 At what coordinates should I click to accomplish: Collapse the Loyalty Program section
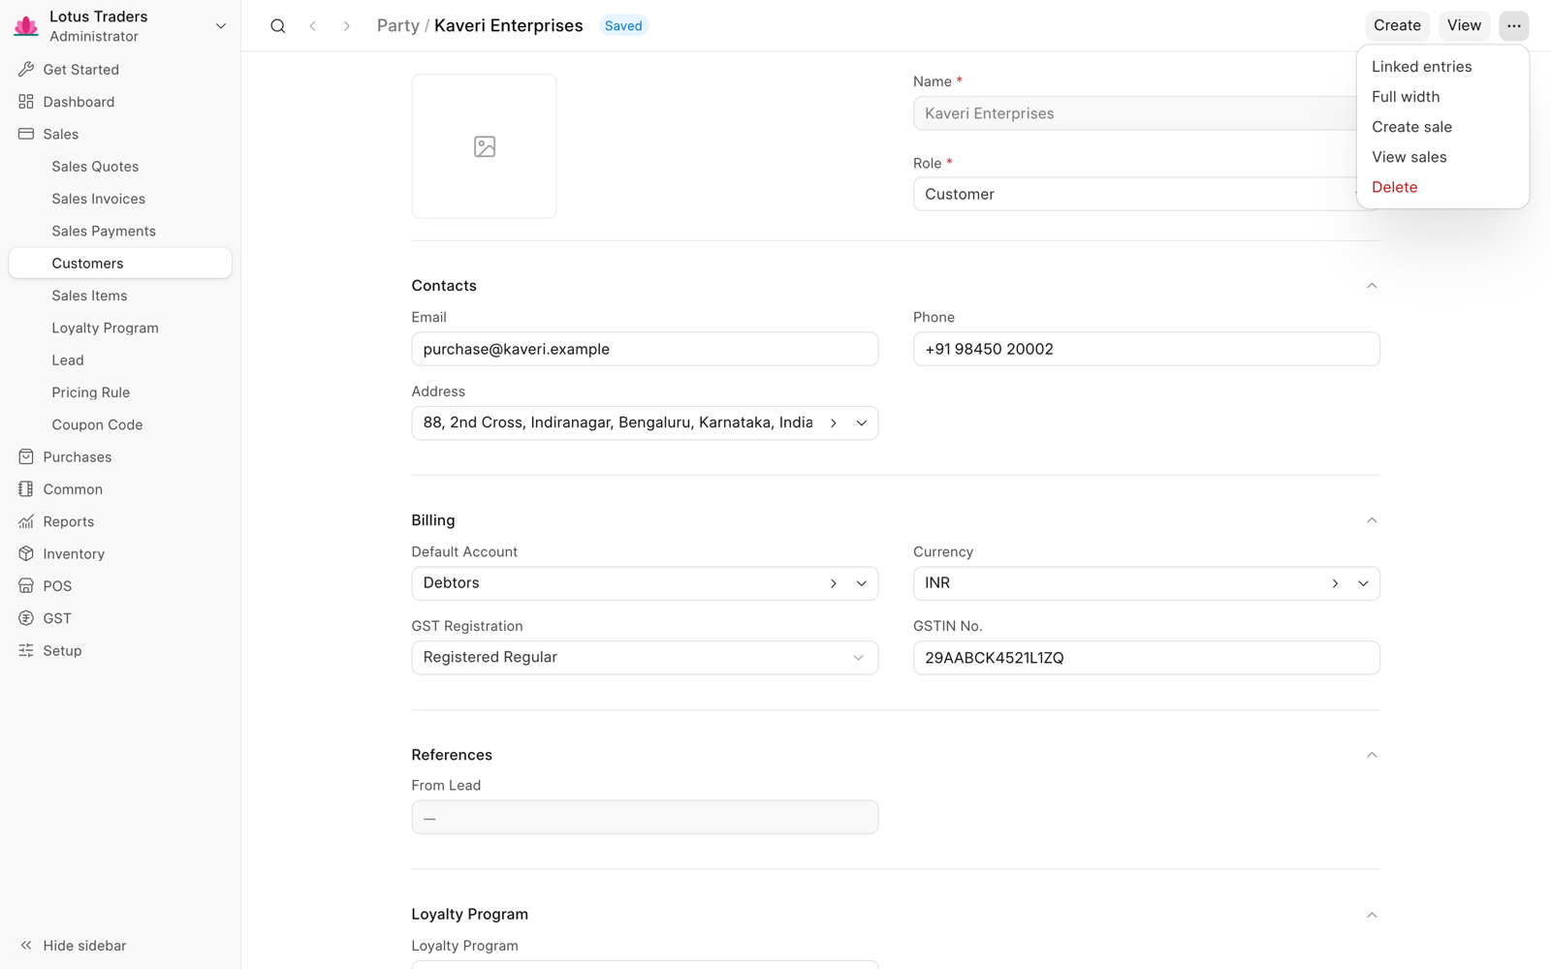click(x=1372, y=915)
